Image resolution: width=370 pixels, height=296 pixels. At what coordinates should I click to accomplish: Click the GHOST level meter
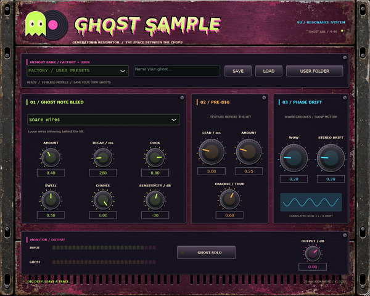pyautogui.click(x=104, y=262)
